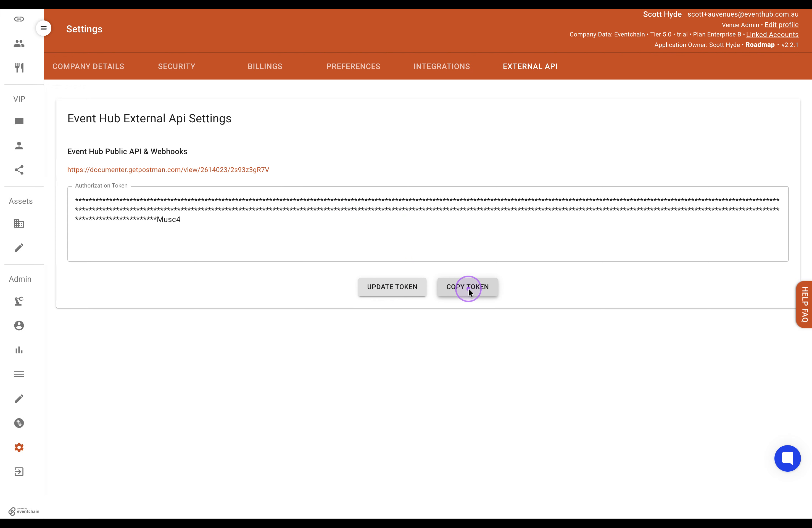
Task: Open the robot arm icon under Admin
Action: [19, 301]
